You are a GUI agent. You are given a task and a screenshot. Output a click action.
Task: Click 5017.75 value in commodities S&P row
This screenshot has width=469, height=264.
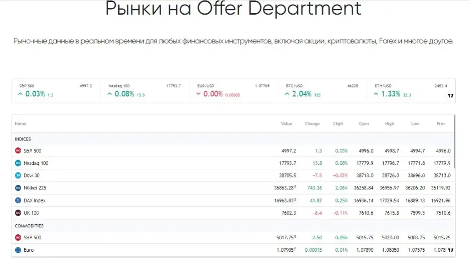285,238
